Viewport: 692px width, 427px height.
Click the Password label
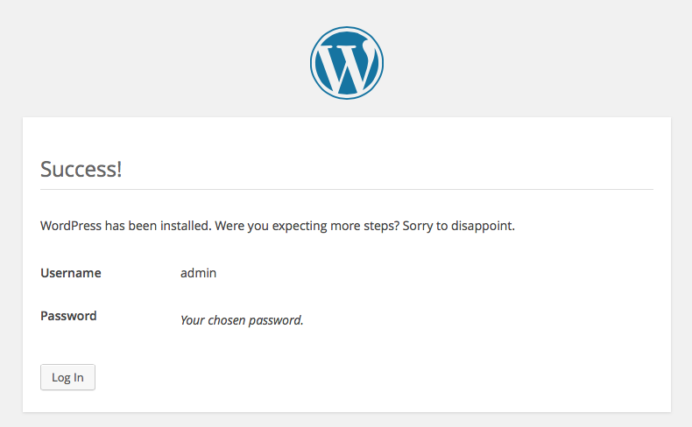tap(68, 316)
